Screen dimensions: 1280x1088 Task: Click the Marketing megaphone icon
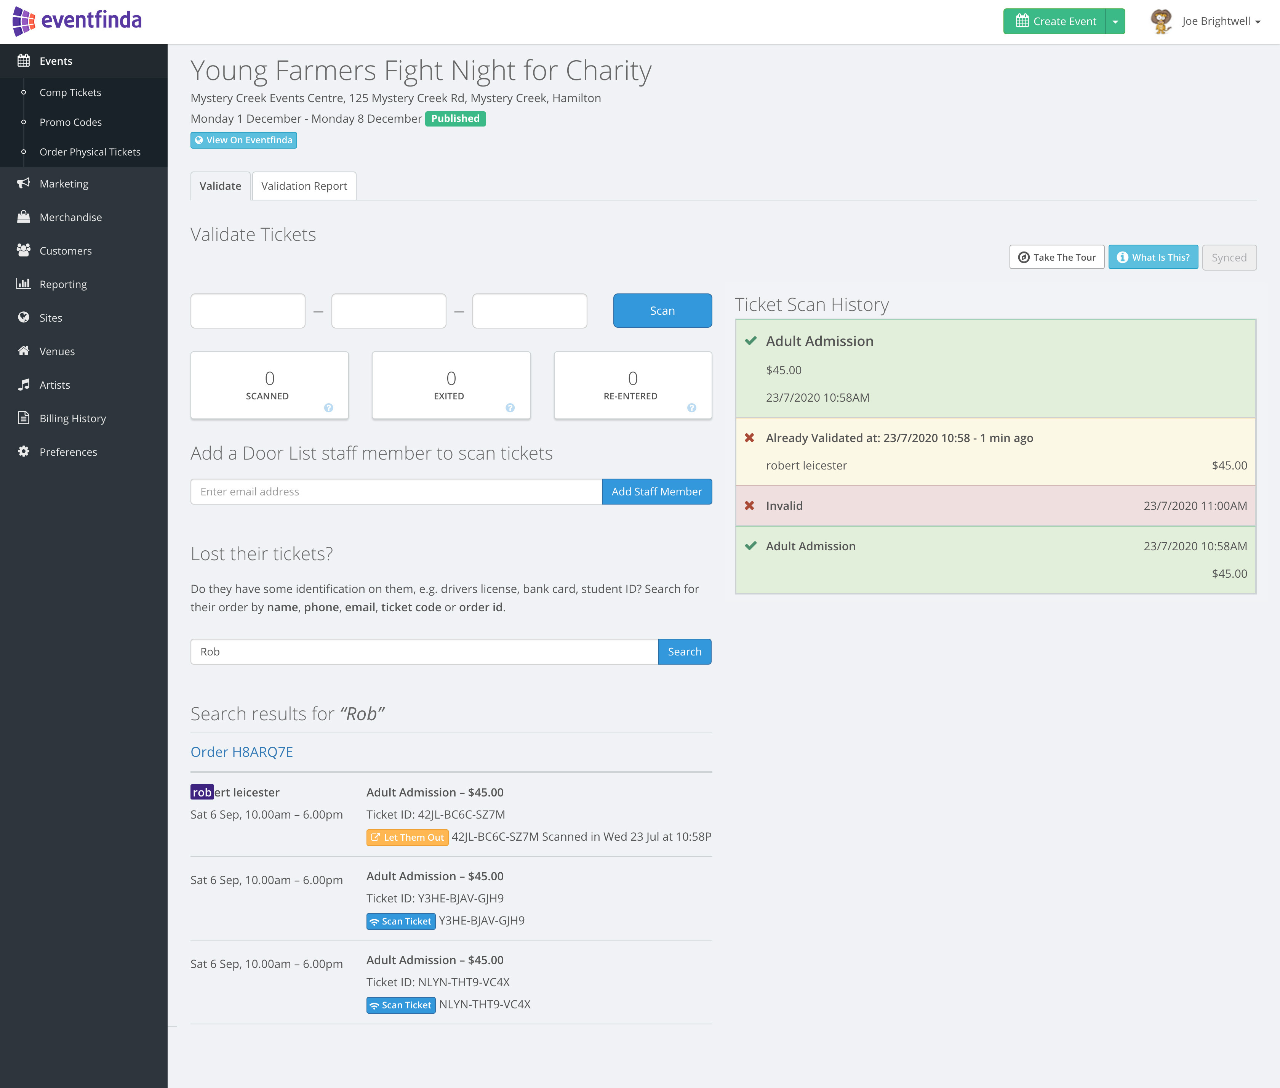(x=24, y=183)
